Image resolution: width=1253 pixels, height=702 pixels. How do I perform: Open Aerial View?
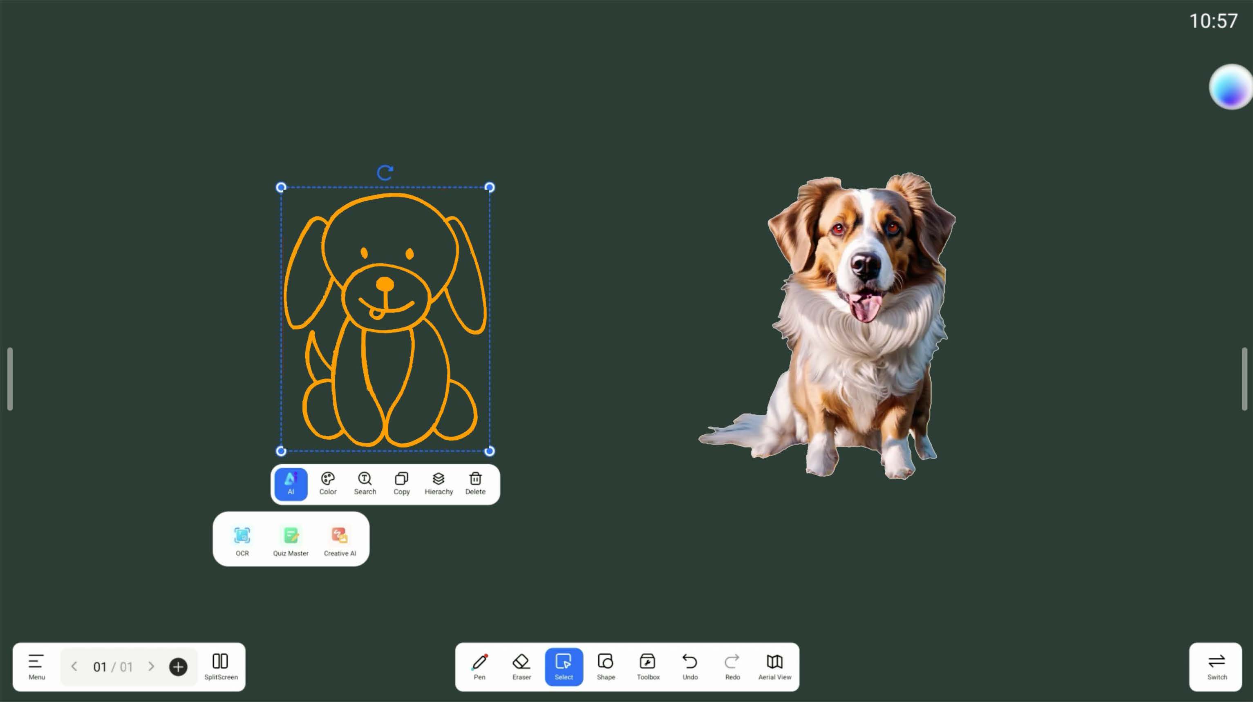coord(774,666)
